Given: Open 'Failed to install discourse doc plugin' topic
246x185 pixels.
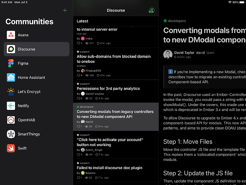Looking at the screenshot, I should pos(109,168).
